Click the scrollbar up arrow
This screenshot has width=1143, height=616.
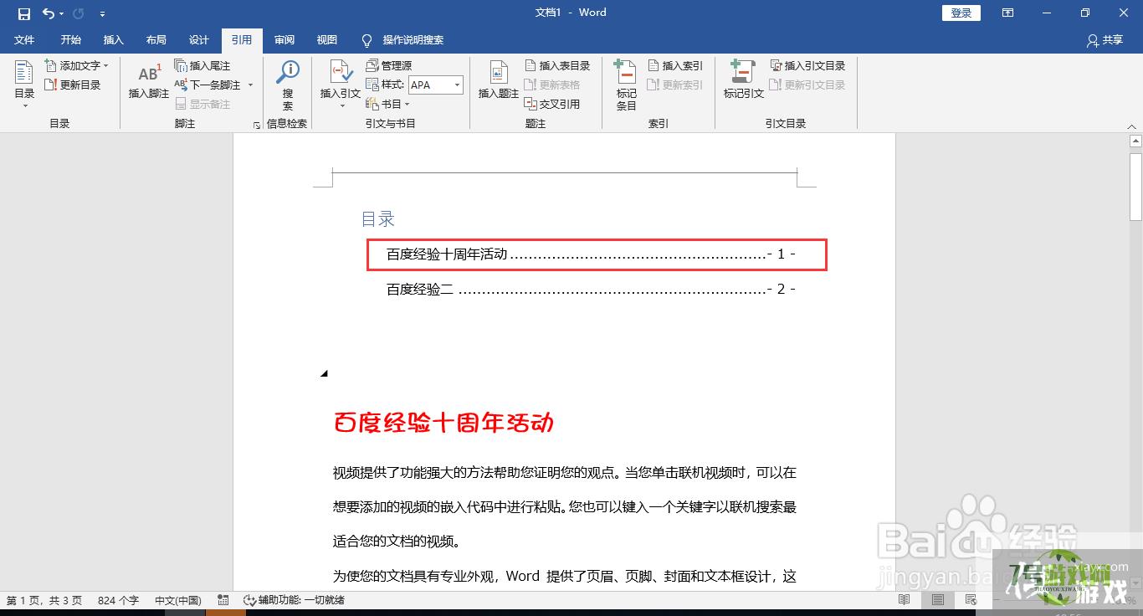[x=1135, y=140]
